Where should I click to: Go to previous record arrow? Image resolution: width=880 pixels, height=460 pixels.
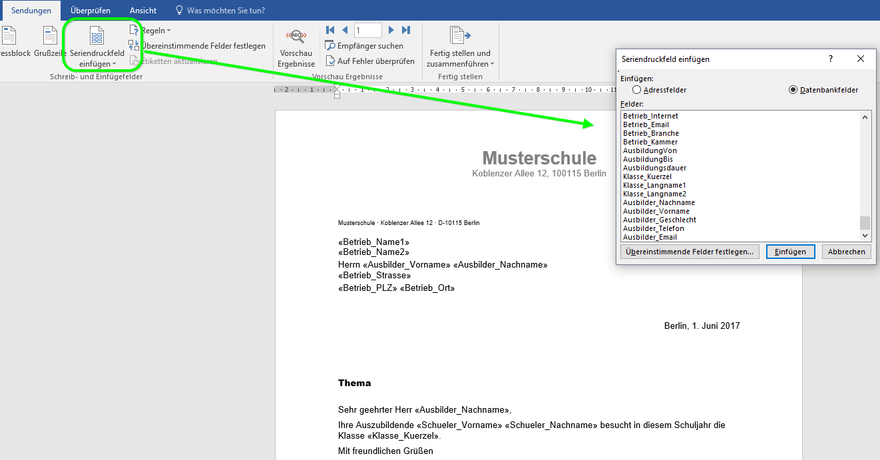(345, 30)
